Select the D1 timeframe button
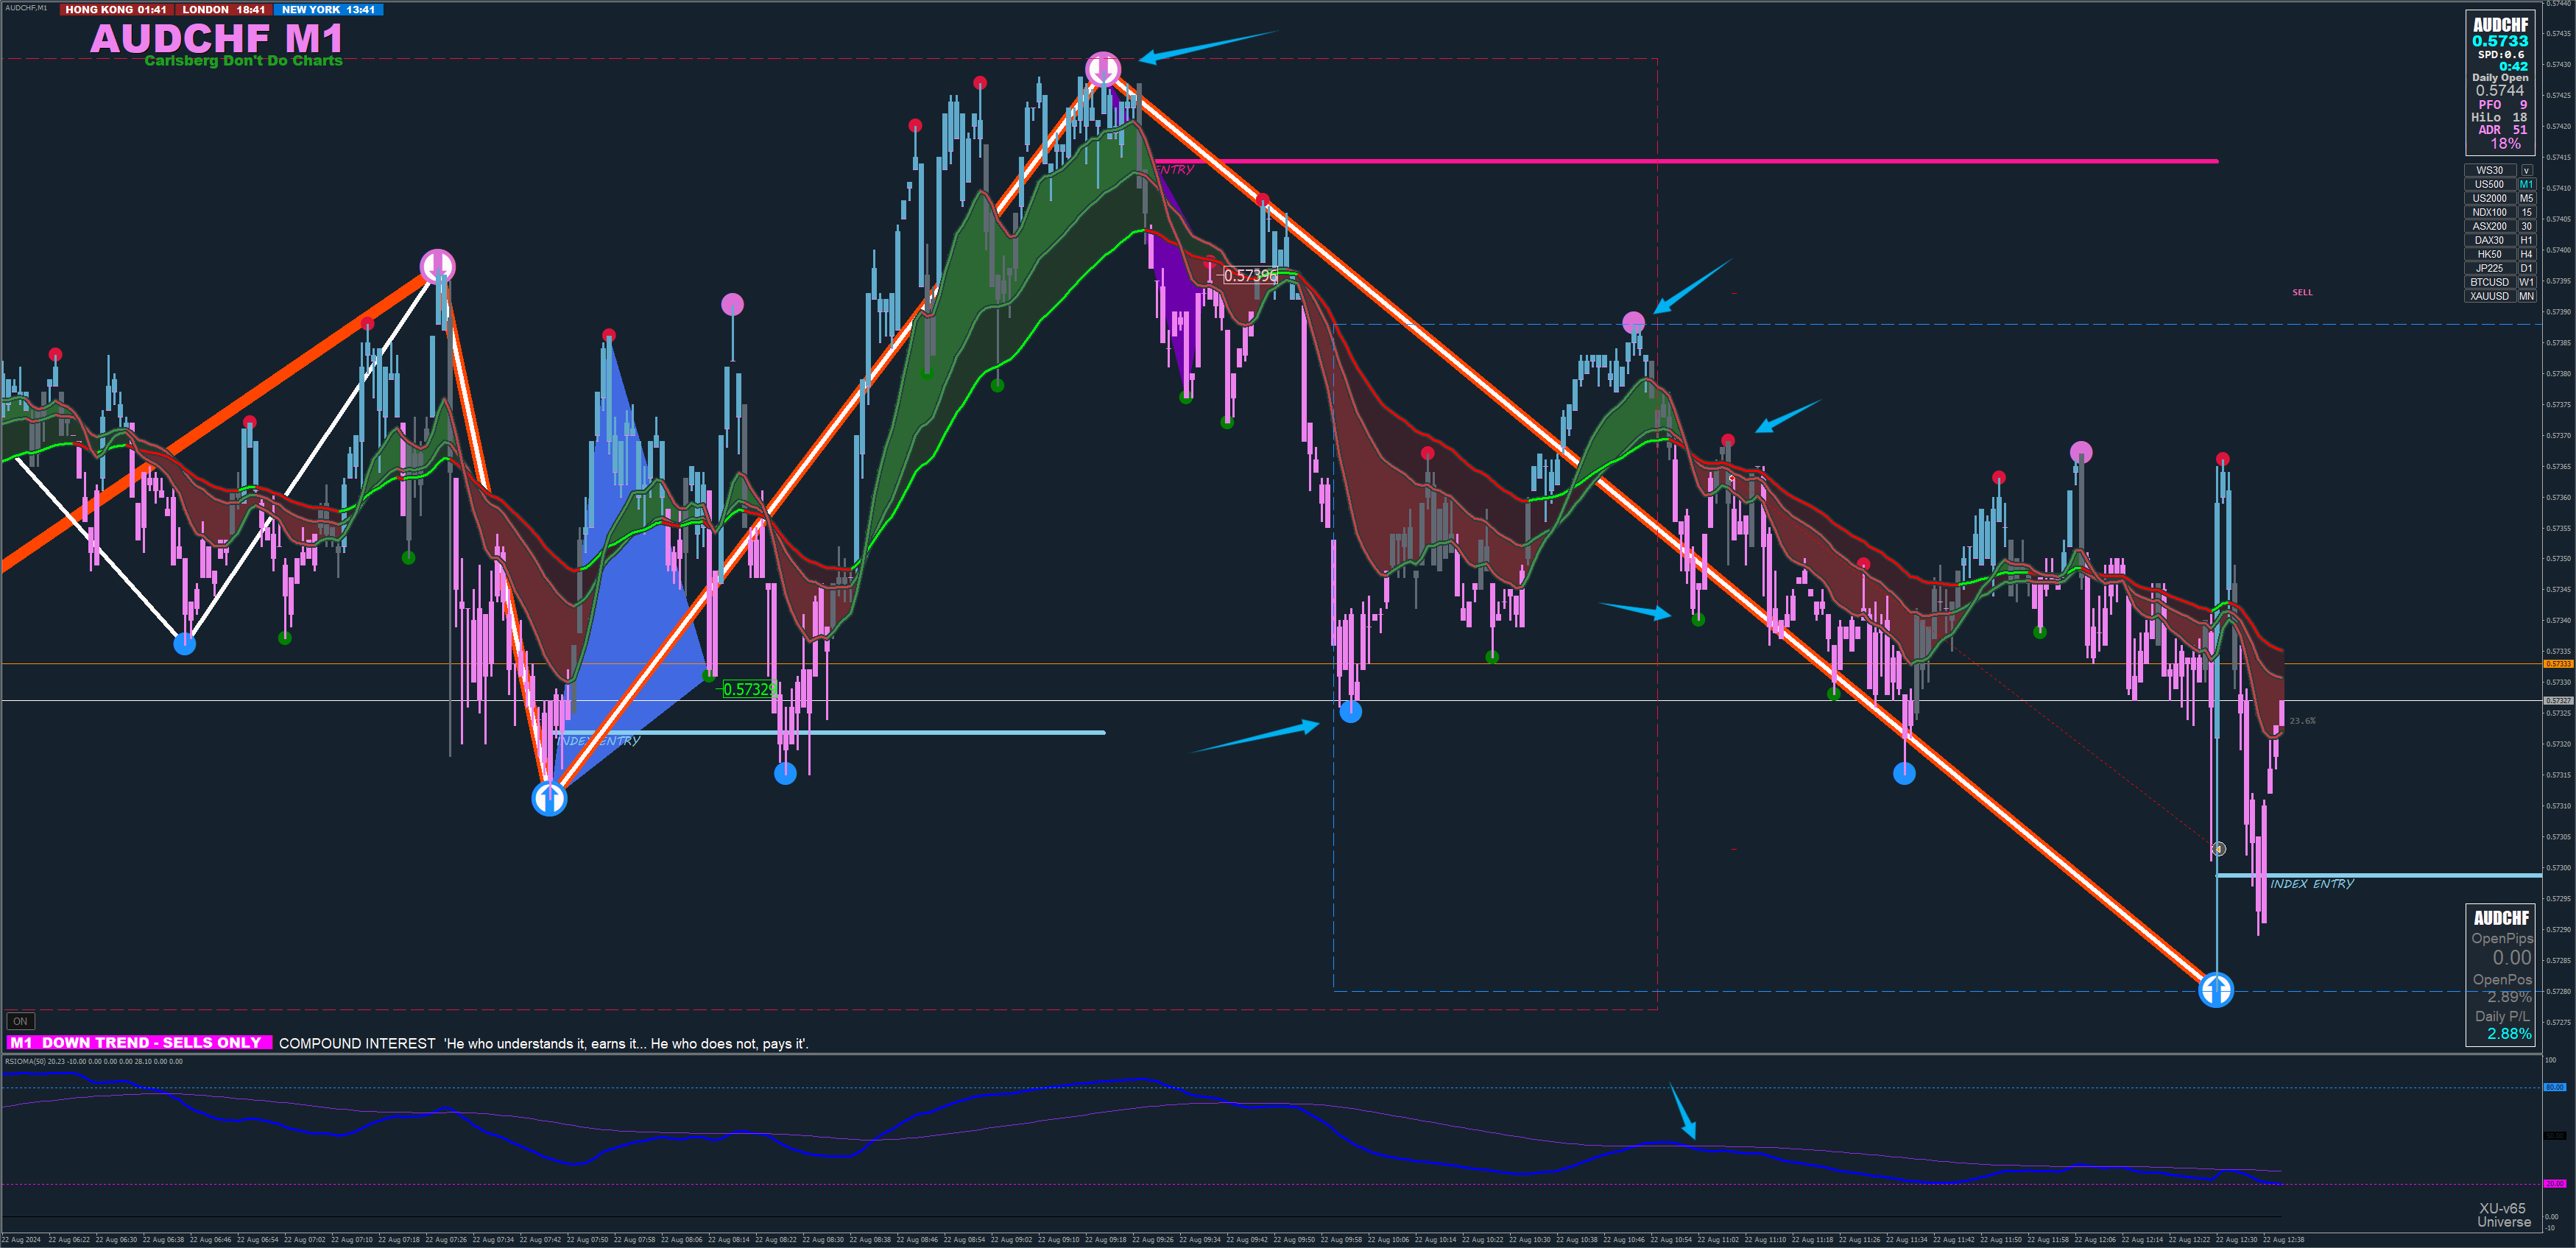 [2526, 268]
